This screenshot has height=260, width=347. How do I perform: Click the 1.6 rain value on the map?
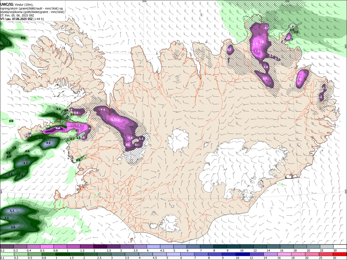tap(53, 115)
